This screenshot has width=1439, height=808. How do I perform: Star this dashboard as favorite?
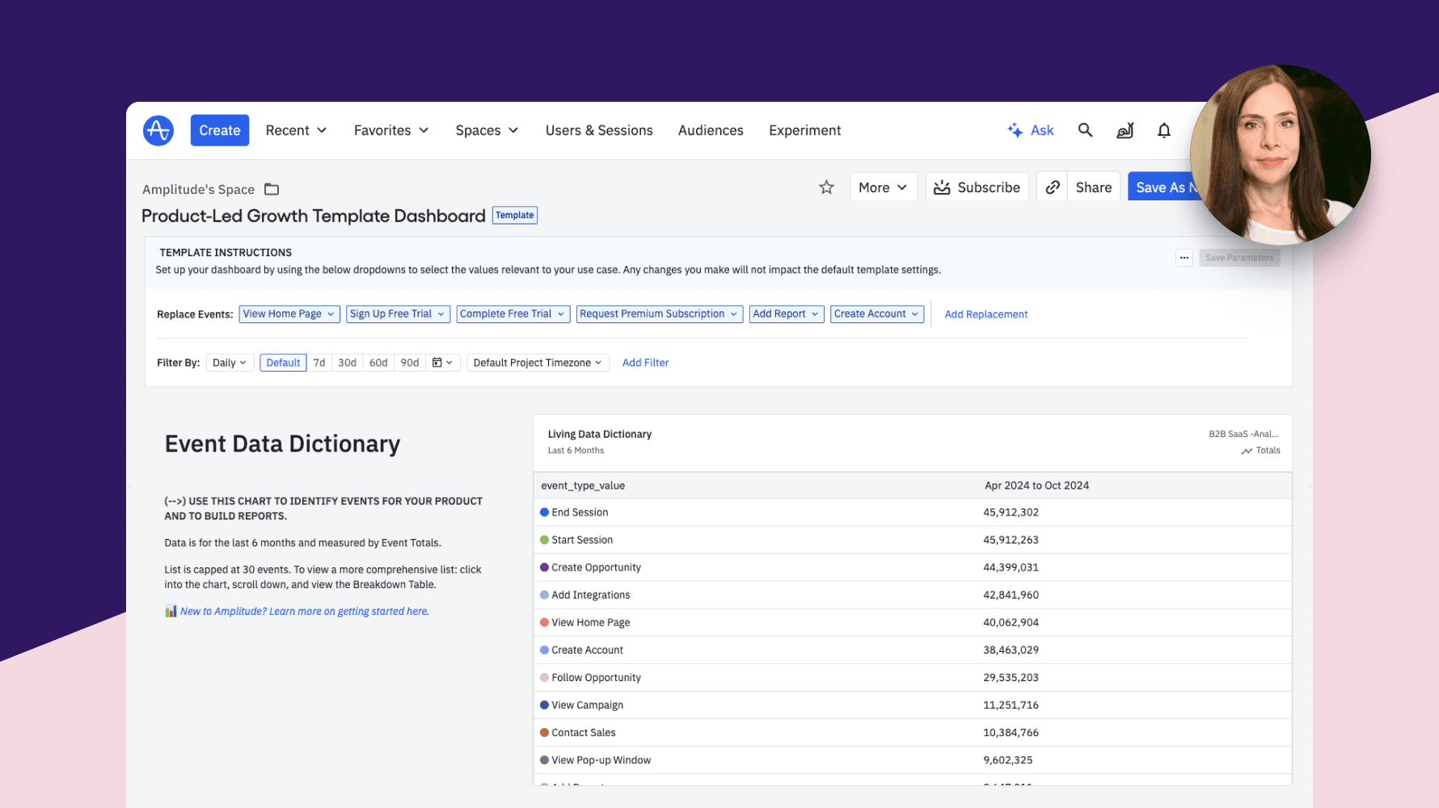pyautogui.click(x=826, y=187)
